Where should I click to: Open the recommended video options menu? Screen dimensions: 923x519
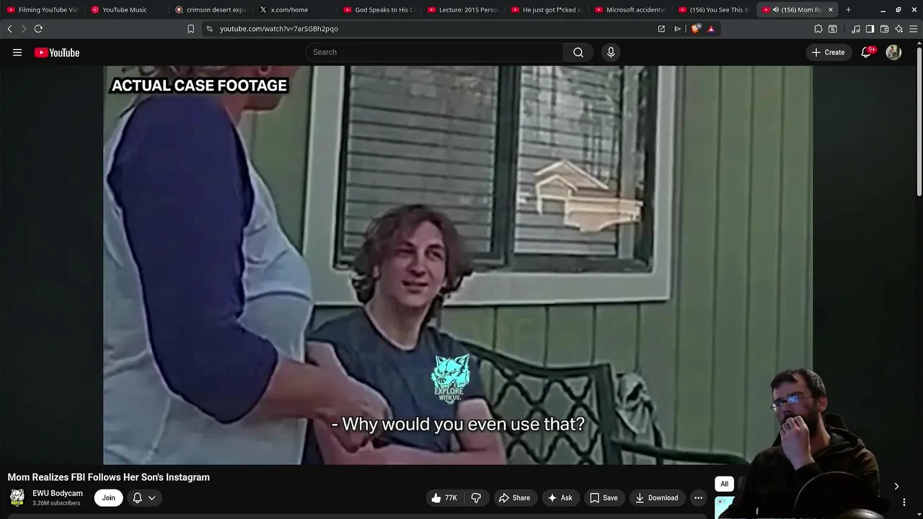904,502
